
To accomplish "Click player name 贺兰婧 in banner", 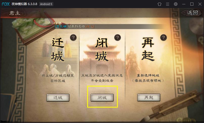I will point(61,27).
